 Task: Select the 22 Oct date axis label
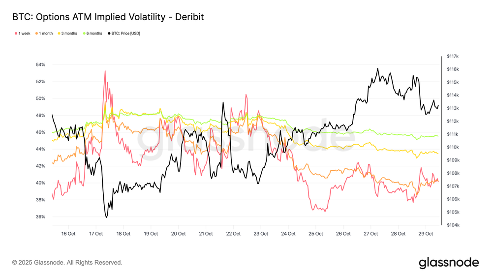coord(233,234)
